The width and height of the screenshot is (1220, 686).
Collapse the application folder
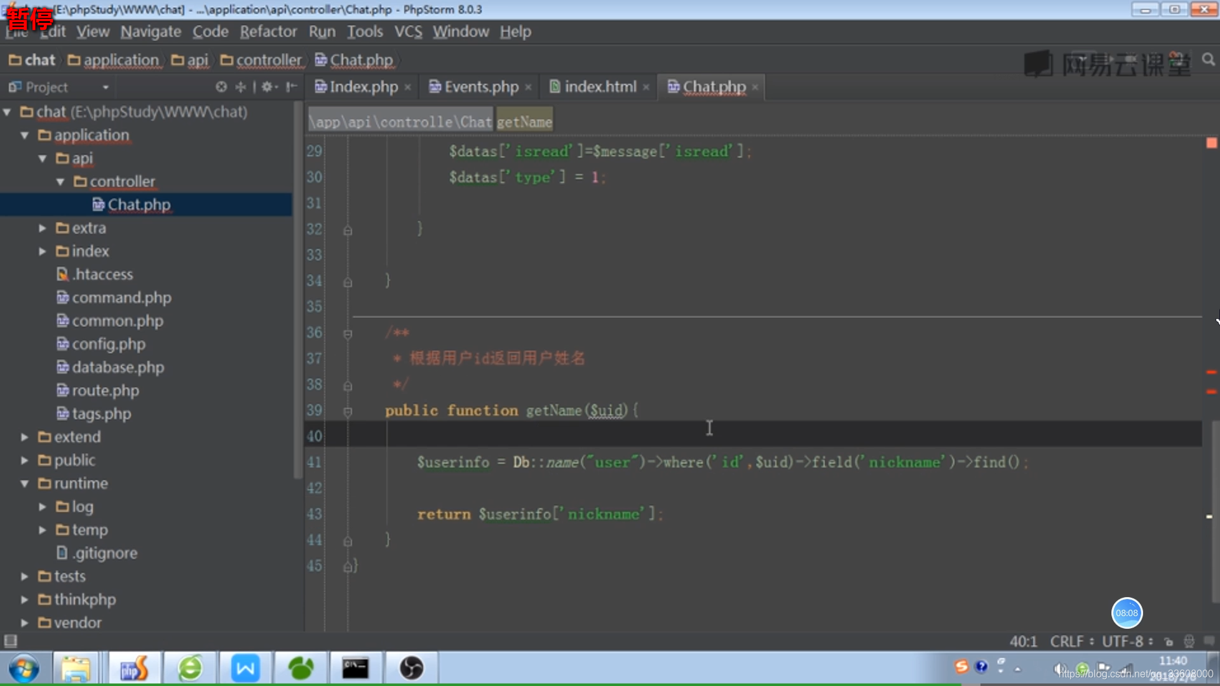[25, 135]
